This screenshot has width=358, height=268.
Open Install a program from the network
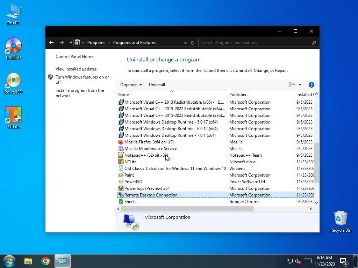80,93
